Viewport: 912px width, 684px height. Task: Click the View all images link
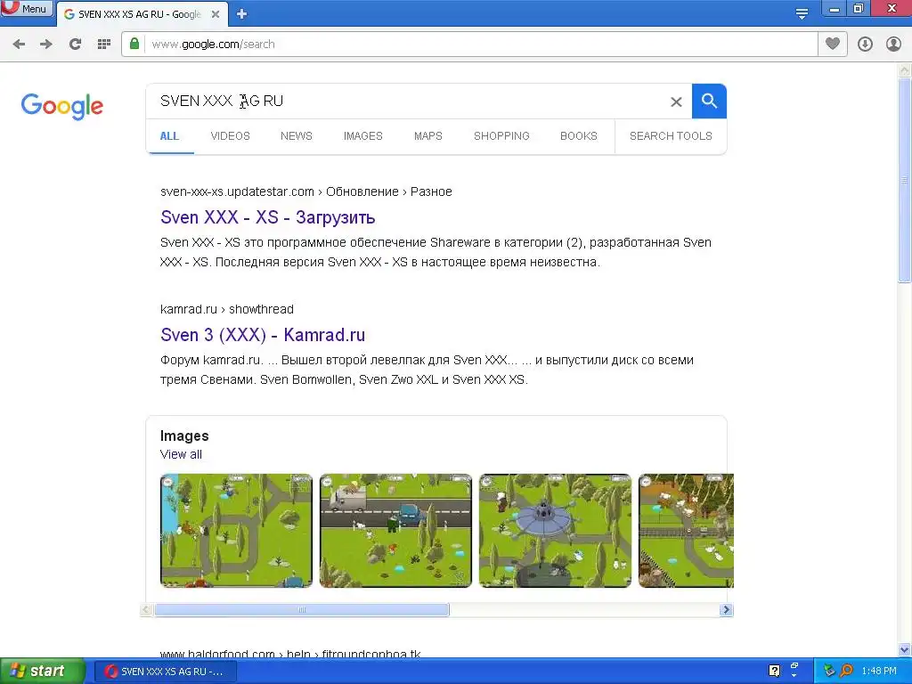[x=182, y=455]
